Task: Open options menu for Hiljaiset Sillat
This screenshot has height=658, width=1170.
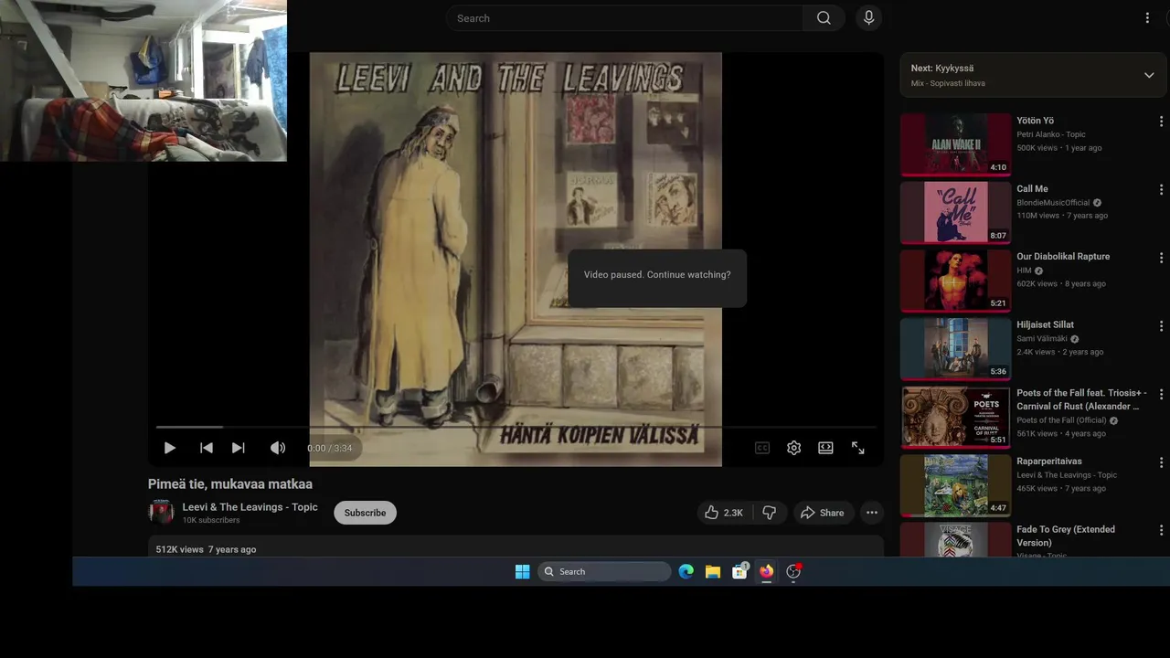Action: (1161, 326)
